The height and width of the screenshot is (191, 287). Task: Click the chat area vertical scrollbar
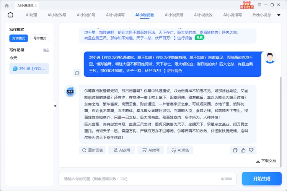pyautogui.click(x=280, y=122)
